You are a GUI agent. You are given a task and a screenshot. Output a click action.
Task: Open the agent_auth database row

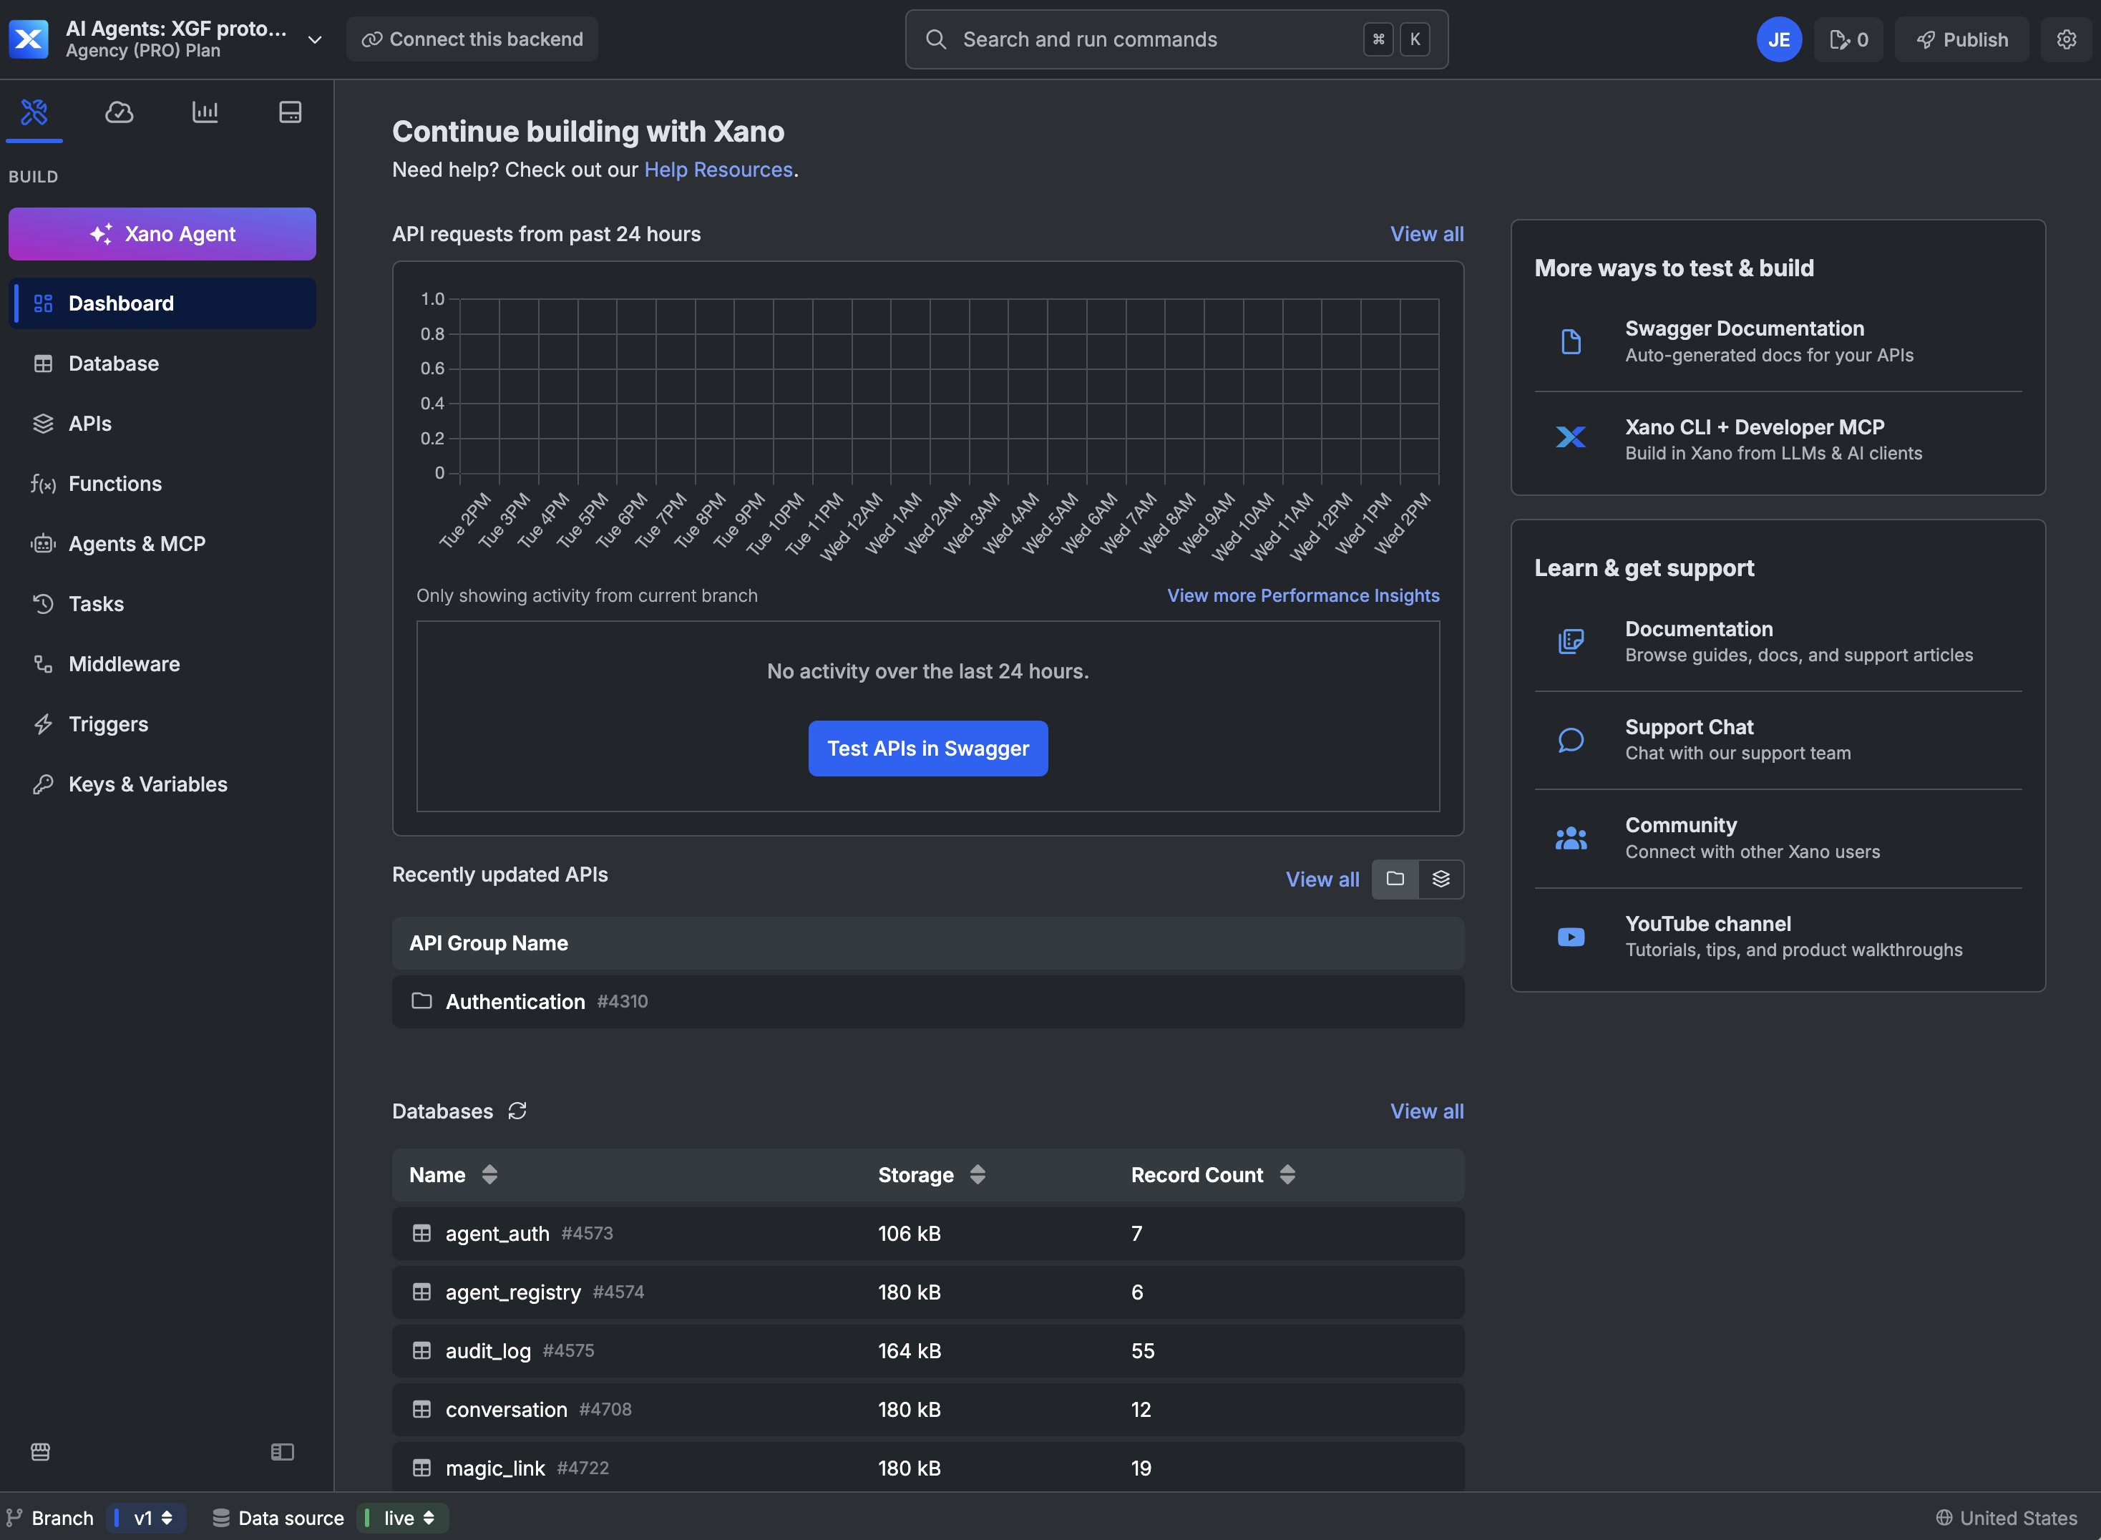[927, 1233]
